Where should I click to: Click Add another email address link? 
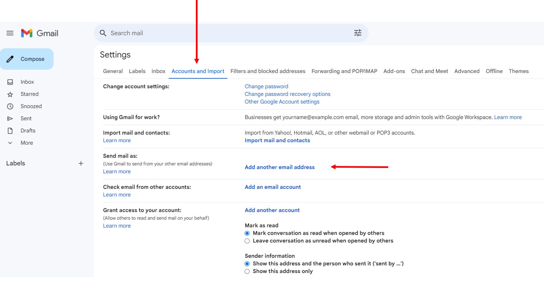[x=280, y=167]
